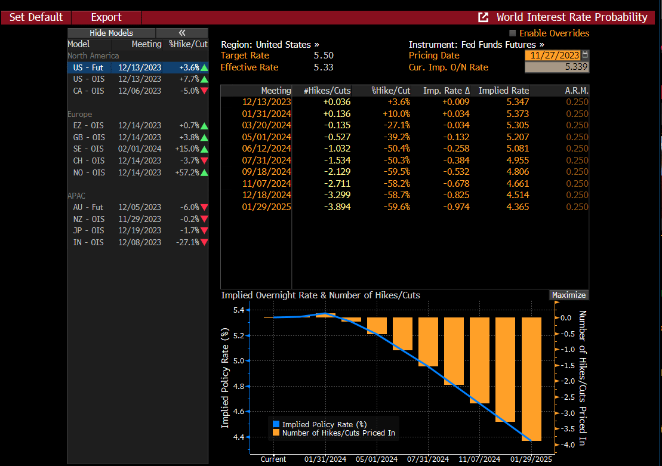Click the Hide Models button
The image size is (662, 466).
click(x=111, y=33)
